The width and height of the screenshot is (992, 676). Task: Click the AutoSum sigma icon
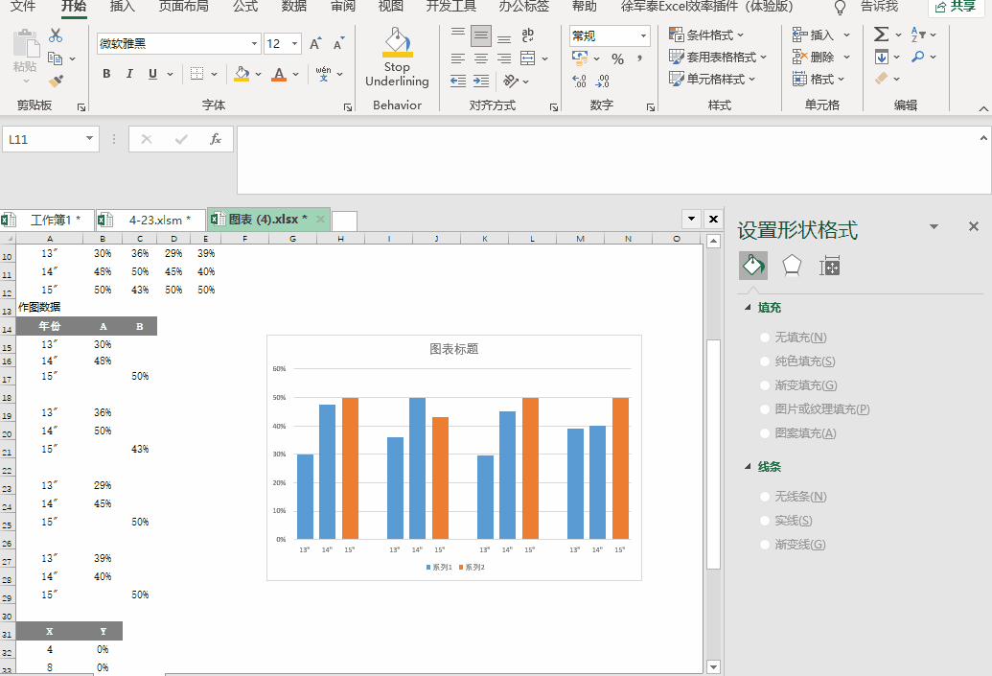coord(881,35)
